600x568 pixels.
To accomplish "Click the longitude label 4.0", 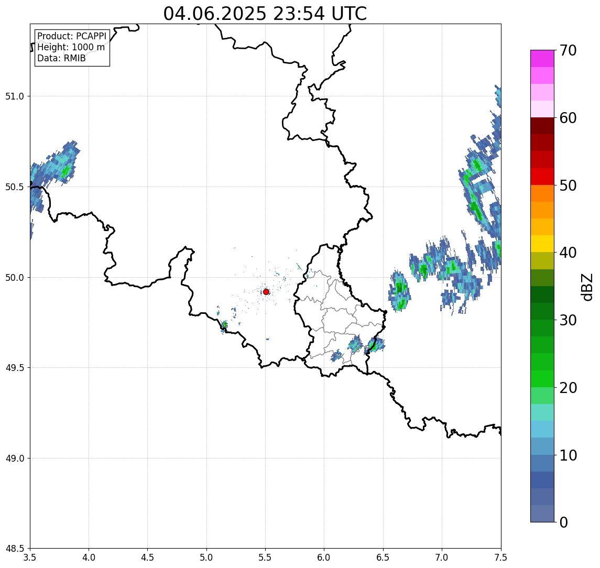I will click(89, 558).
